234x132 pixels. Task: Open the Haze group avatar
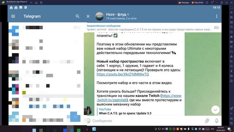coord(99,16)
